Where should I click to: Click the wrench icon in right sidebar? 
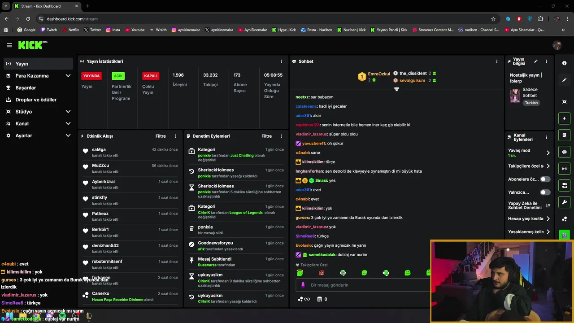pos(564,202)
